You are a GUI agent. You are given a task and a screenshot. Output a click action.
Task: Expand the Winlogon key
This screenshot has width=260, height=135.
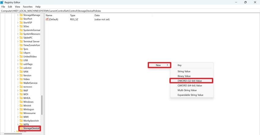[x=18, y=109]
